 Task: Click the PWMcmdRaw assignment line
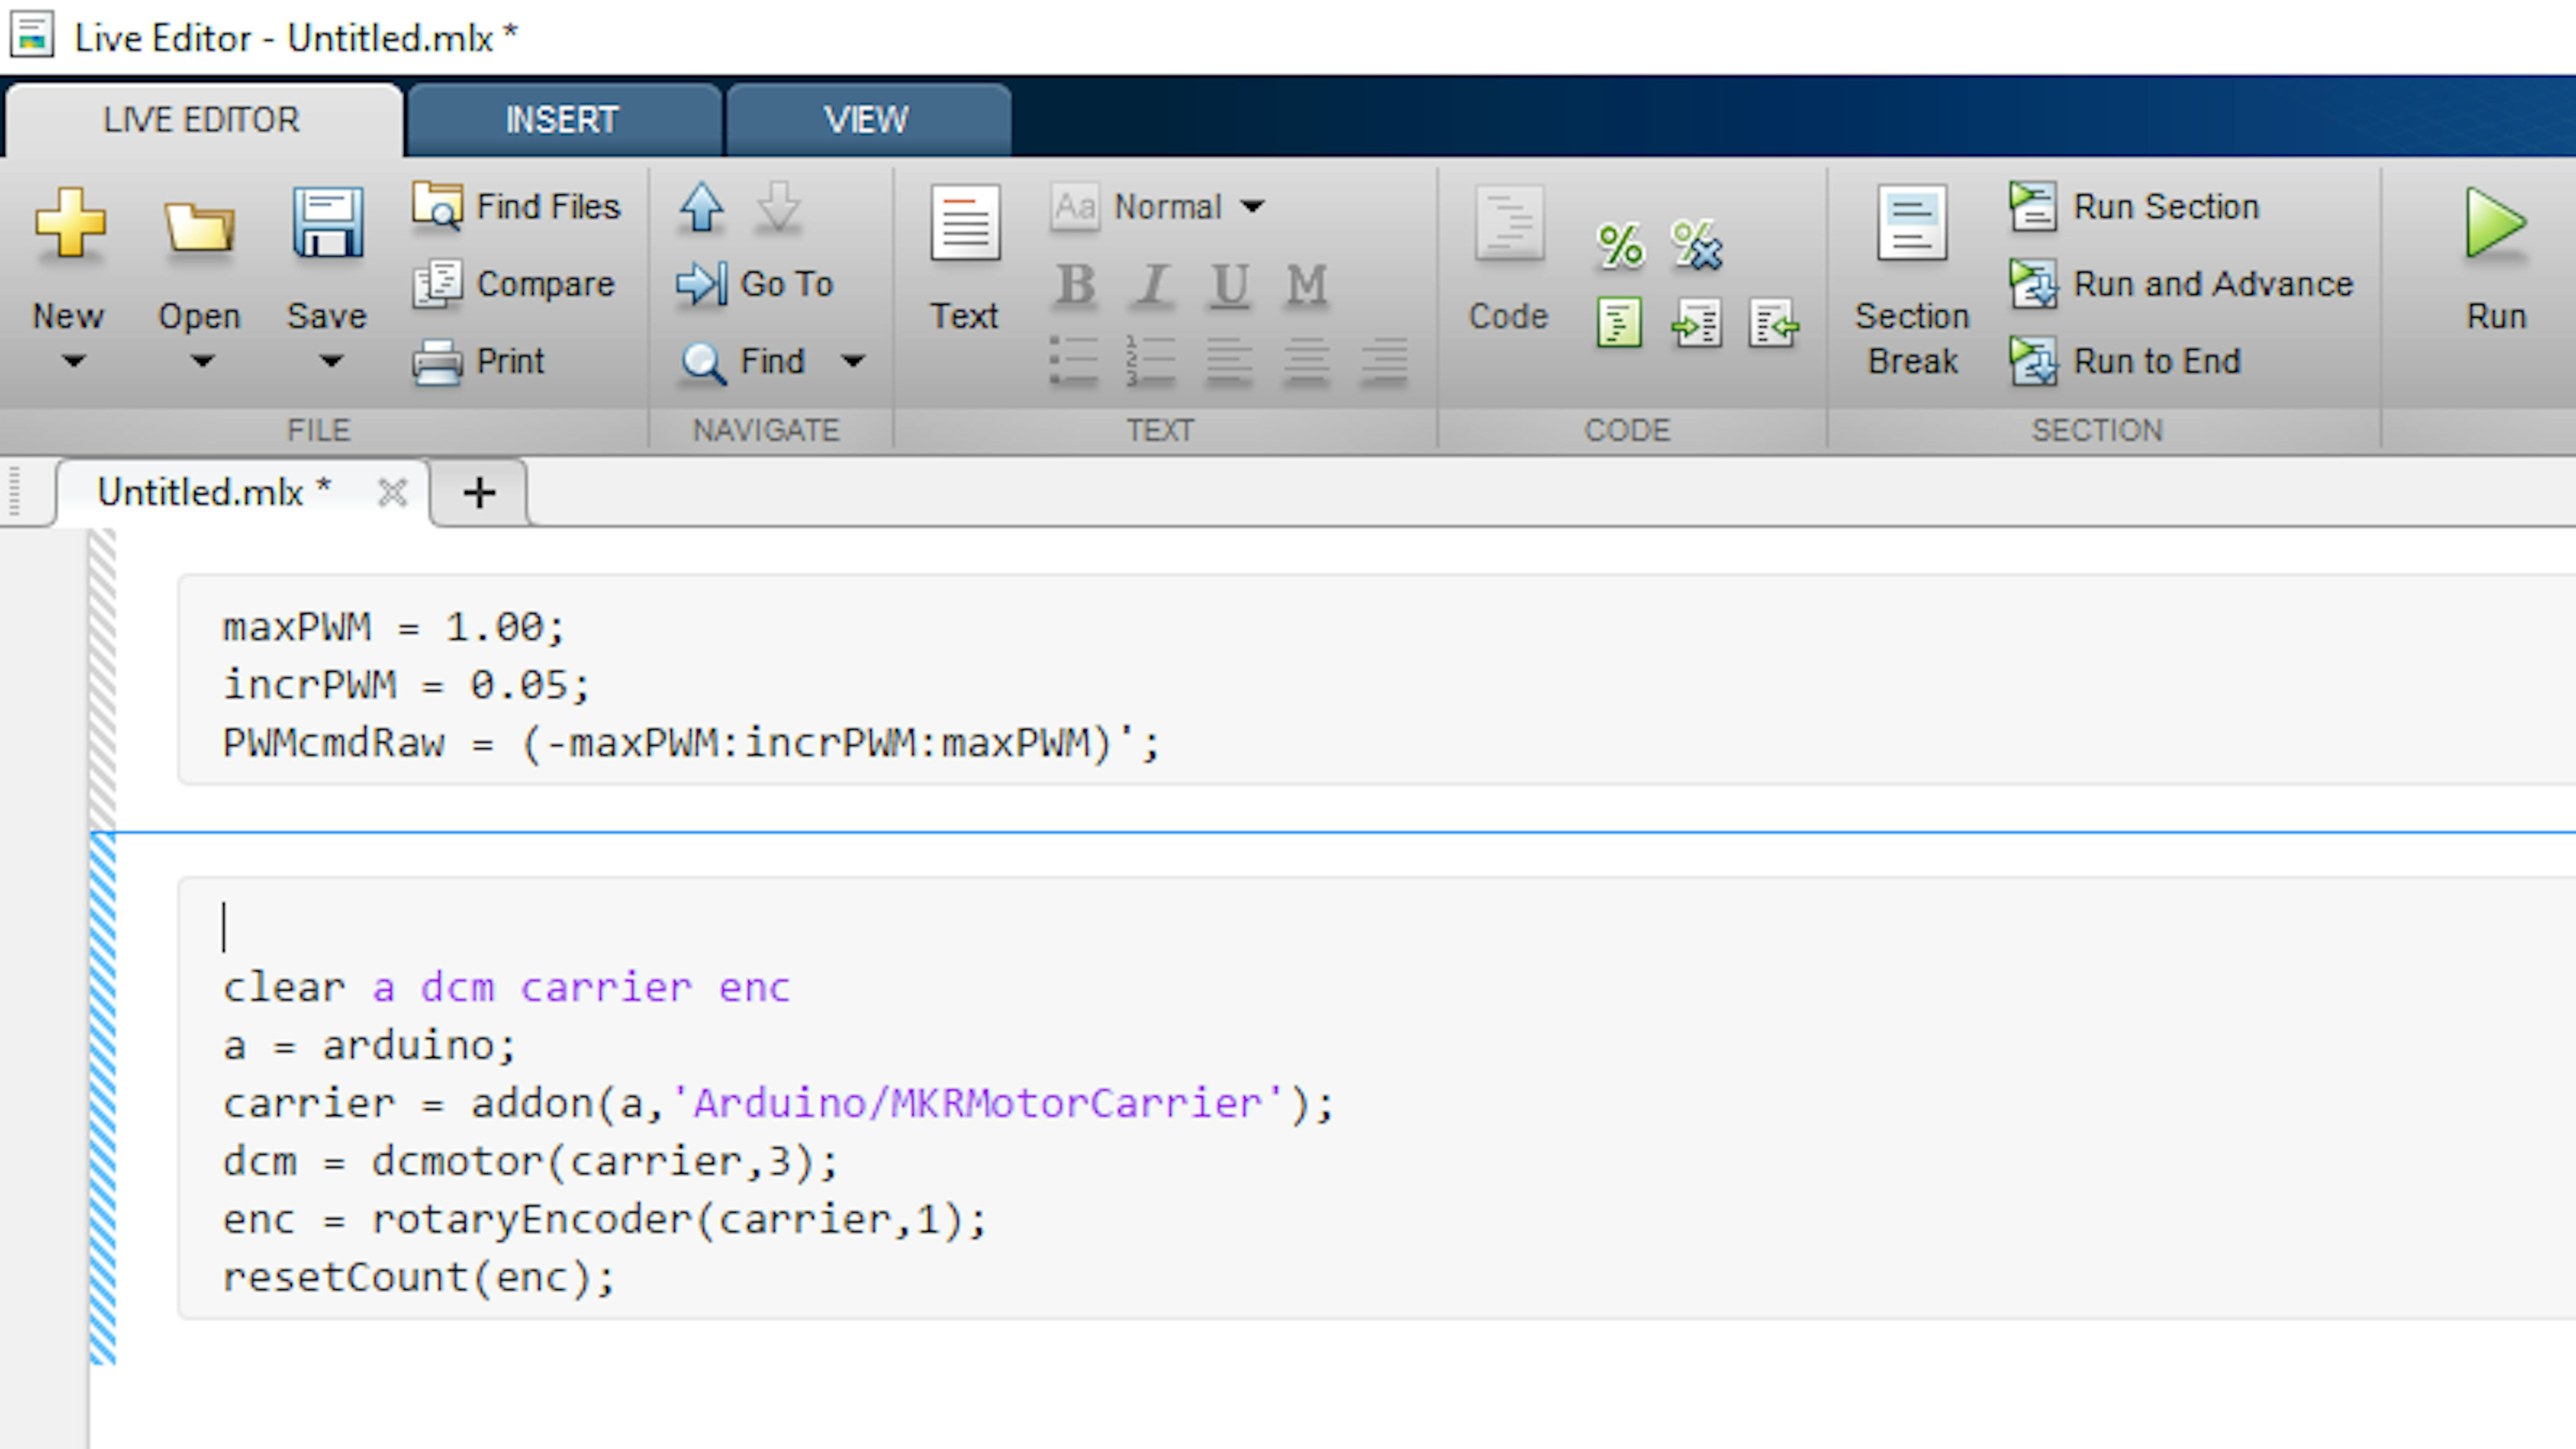[690, 743]
